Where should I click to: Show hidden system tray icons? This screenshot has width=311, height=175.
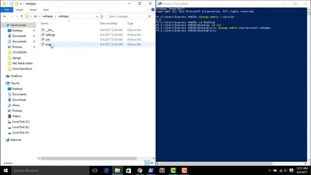[269, 171]
